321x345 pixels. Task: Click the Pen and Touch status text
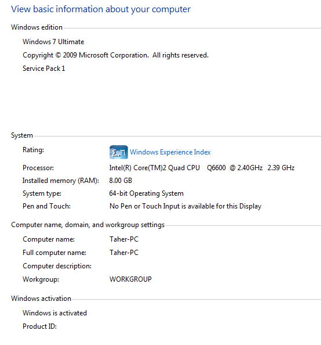pyautogui.click(x=185, y=206)
